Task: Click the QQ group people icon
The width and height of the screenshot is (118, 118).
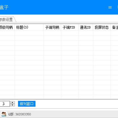Action: pos(4,114)
